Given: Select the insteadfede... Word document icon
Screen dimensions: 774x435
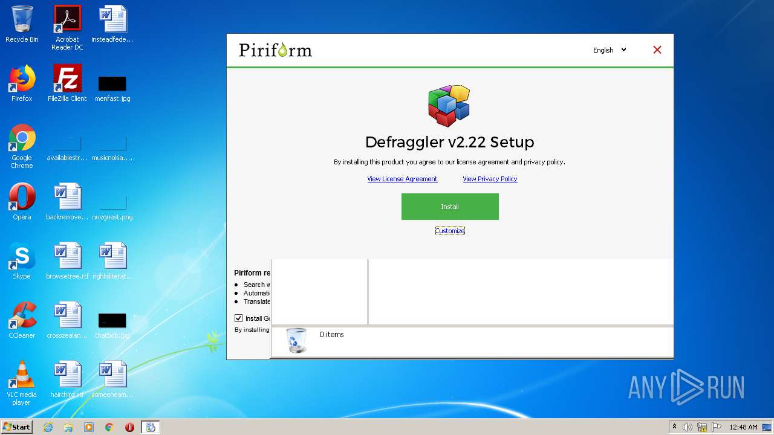Looking at the screenshot, I should tap(112, 24).
